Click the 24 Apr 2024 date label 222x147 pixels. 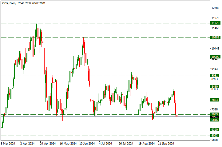[x=48, y=144]
